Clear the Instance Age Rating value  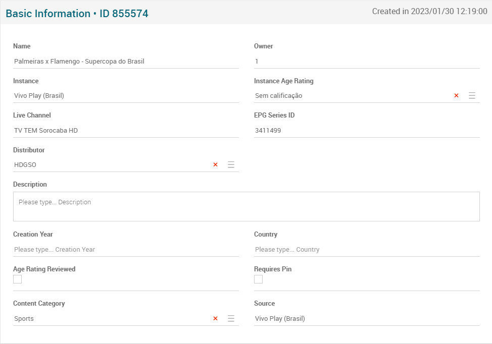[x=456, y=95]
